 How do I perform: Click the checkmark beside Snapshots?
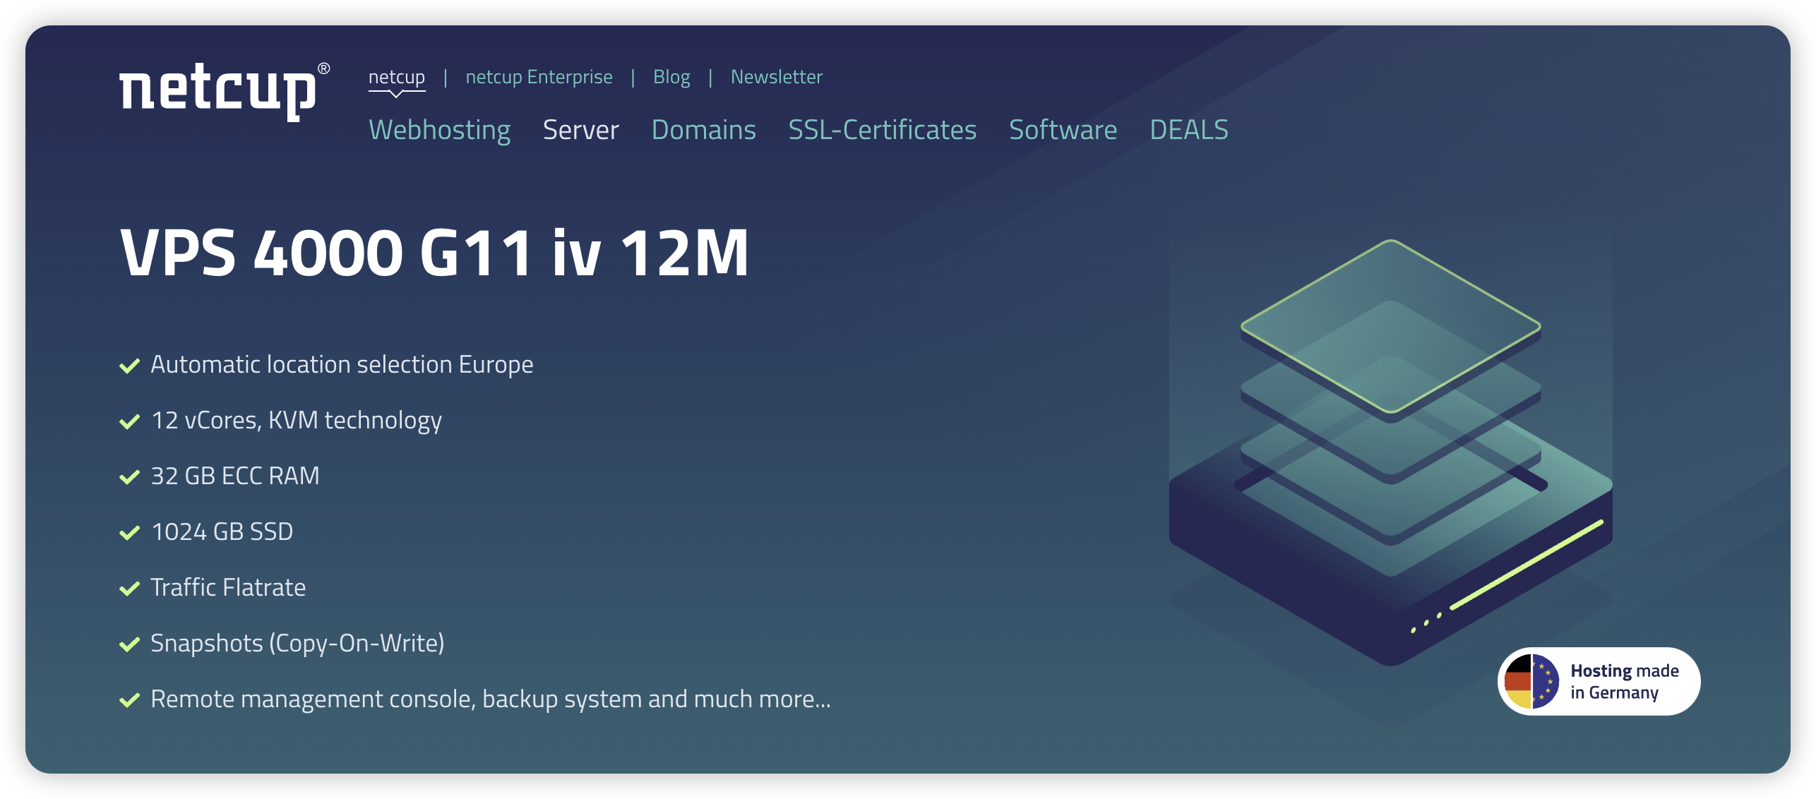click(x=129, y=644)
